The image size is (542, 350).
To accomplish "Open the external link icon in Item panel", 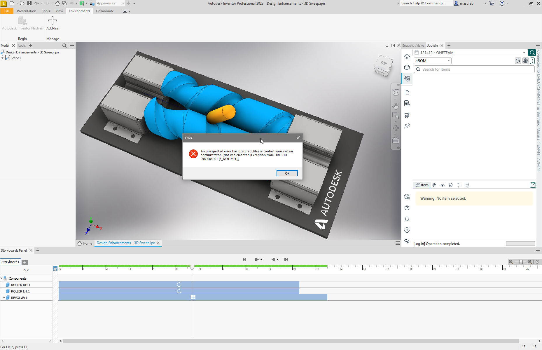I will click(533, 185).
